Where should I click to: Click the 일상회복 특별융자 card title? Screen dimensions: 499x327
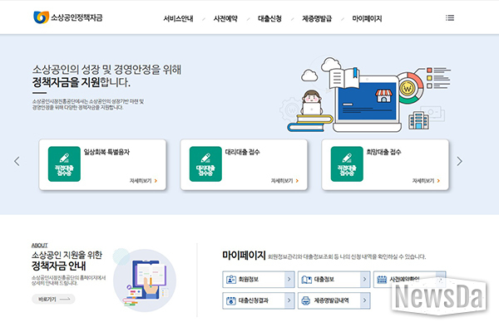point(106,152)
